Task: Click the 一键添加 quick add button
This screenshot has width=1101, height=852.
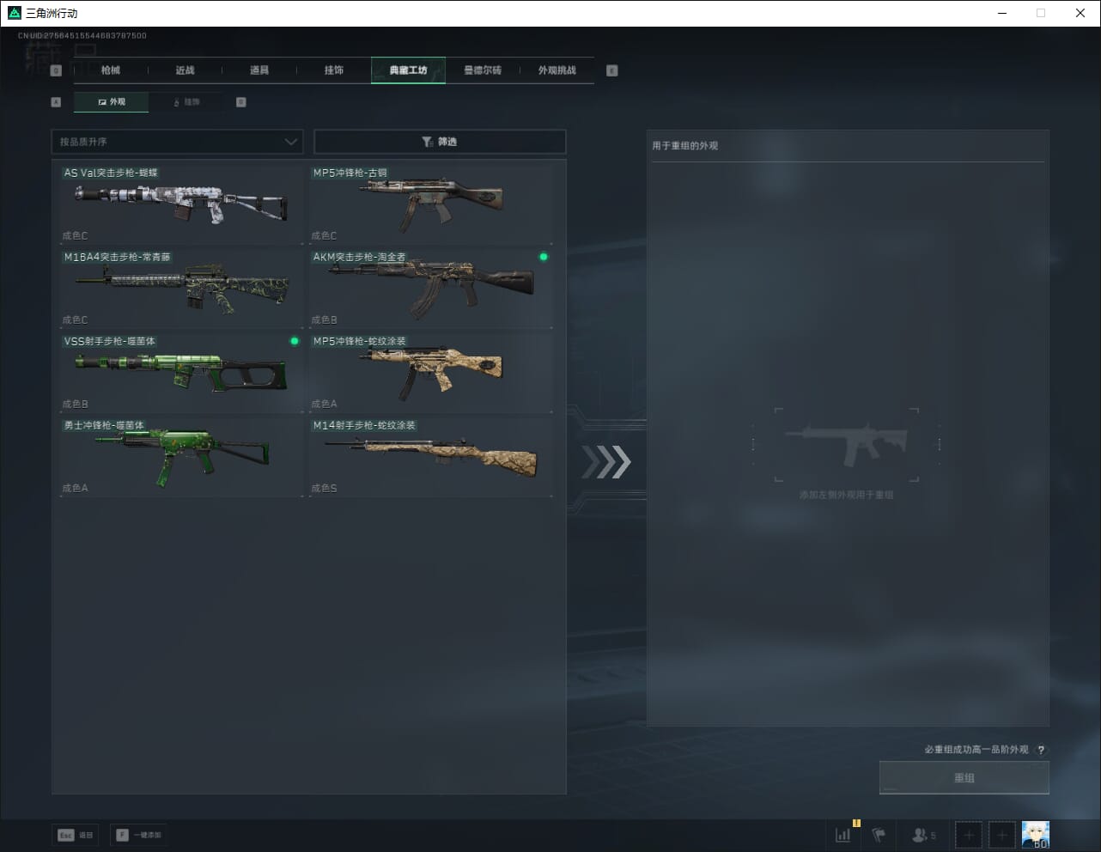Action: click(x=138, y=835)
